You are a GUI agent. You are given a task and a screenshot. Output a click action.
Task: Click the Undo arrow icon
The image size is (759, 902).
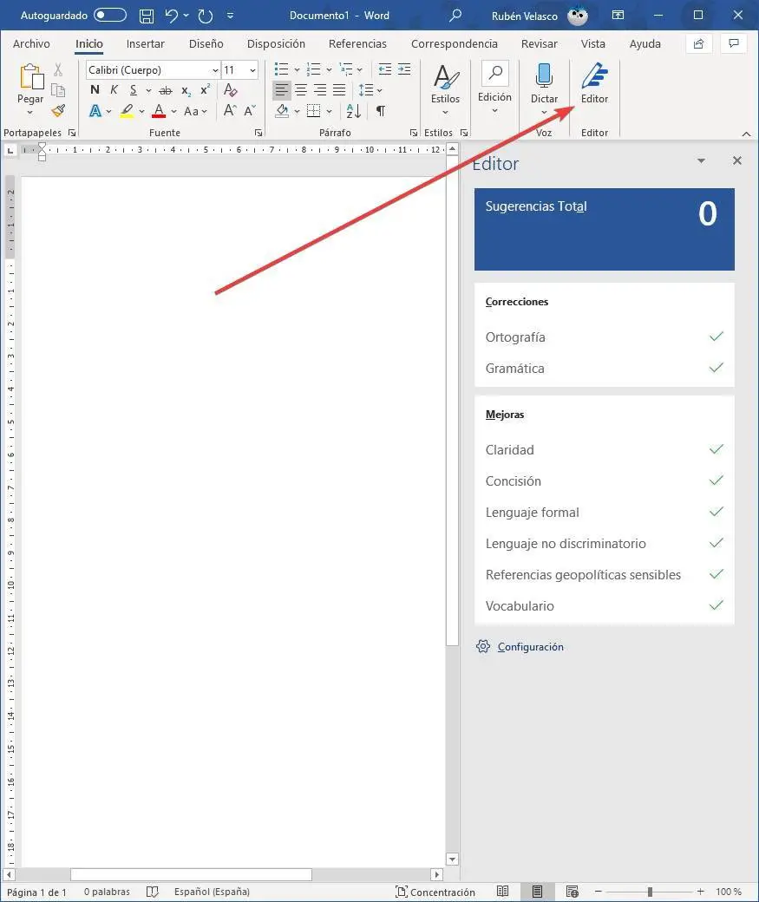tap(172, 16)
